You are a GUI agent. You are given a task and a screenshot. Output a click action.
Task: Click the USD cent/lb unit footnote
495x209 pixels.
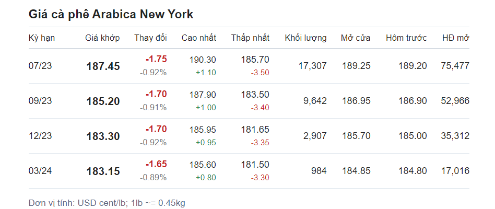pyautogui.click(x=107, y=202)
